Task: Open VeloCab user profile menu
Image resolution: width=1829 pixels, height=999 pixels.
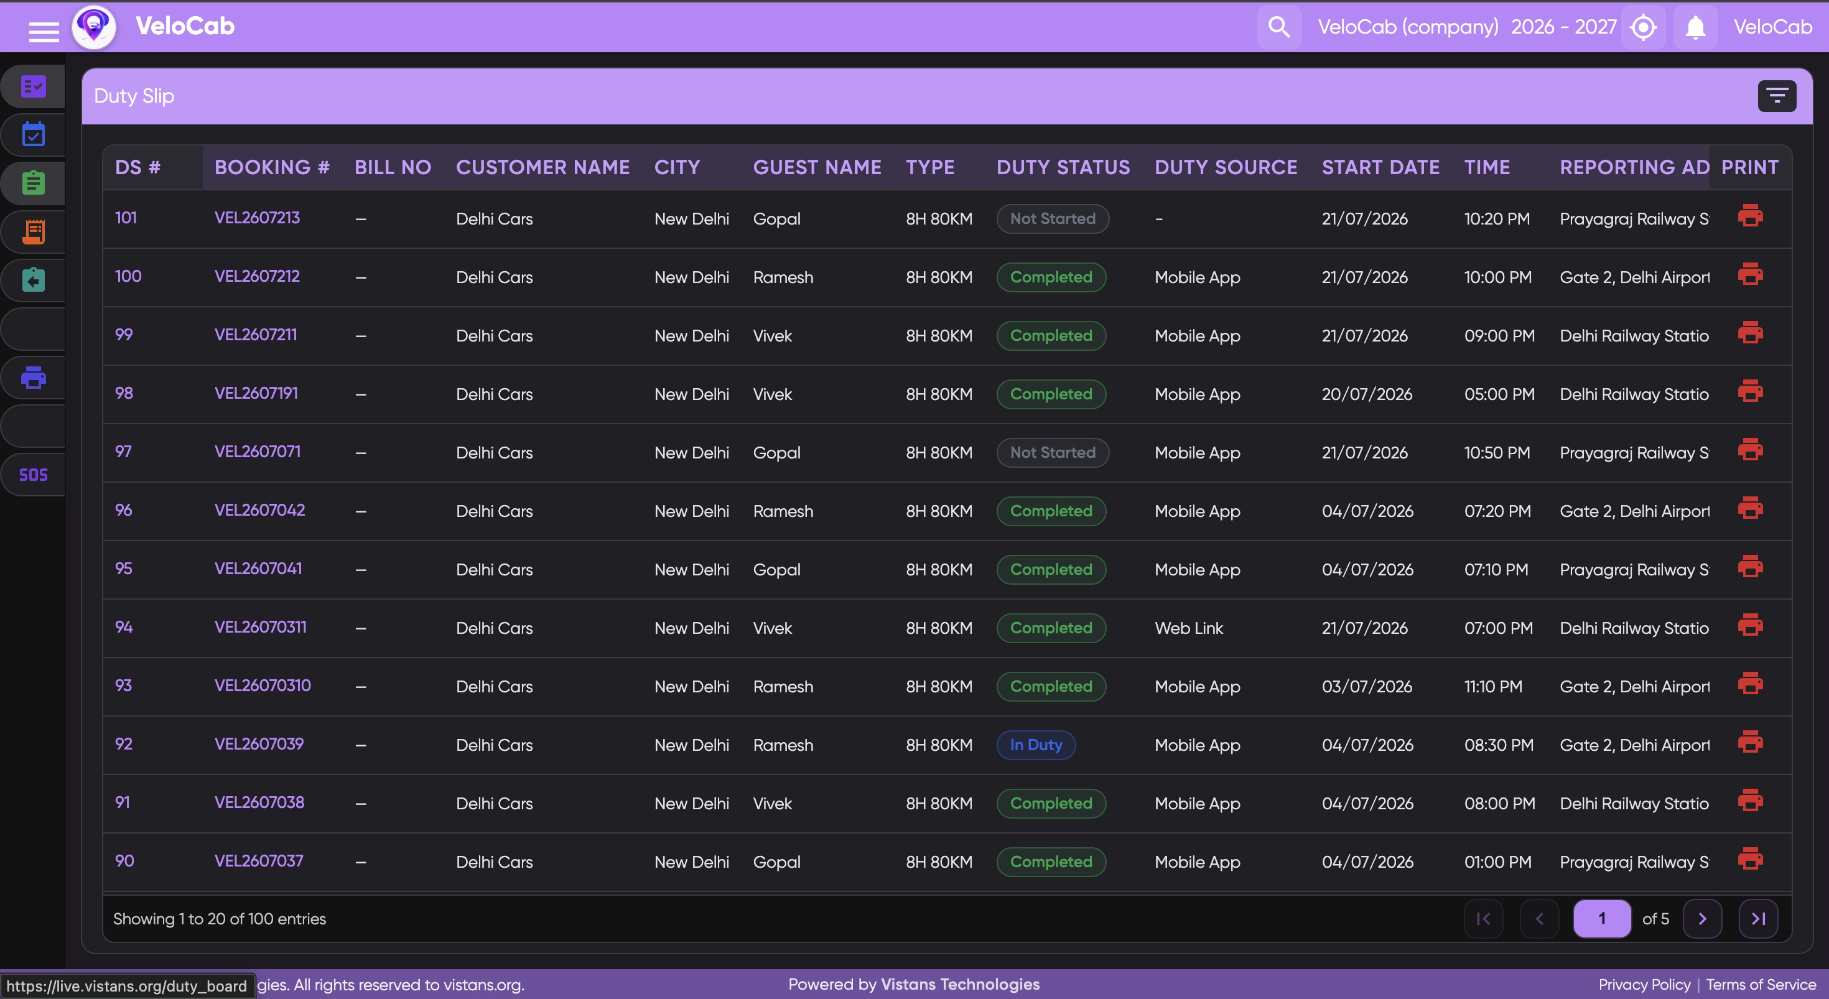Action: pyautogui.click(x=1773, y=27)
